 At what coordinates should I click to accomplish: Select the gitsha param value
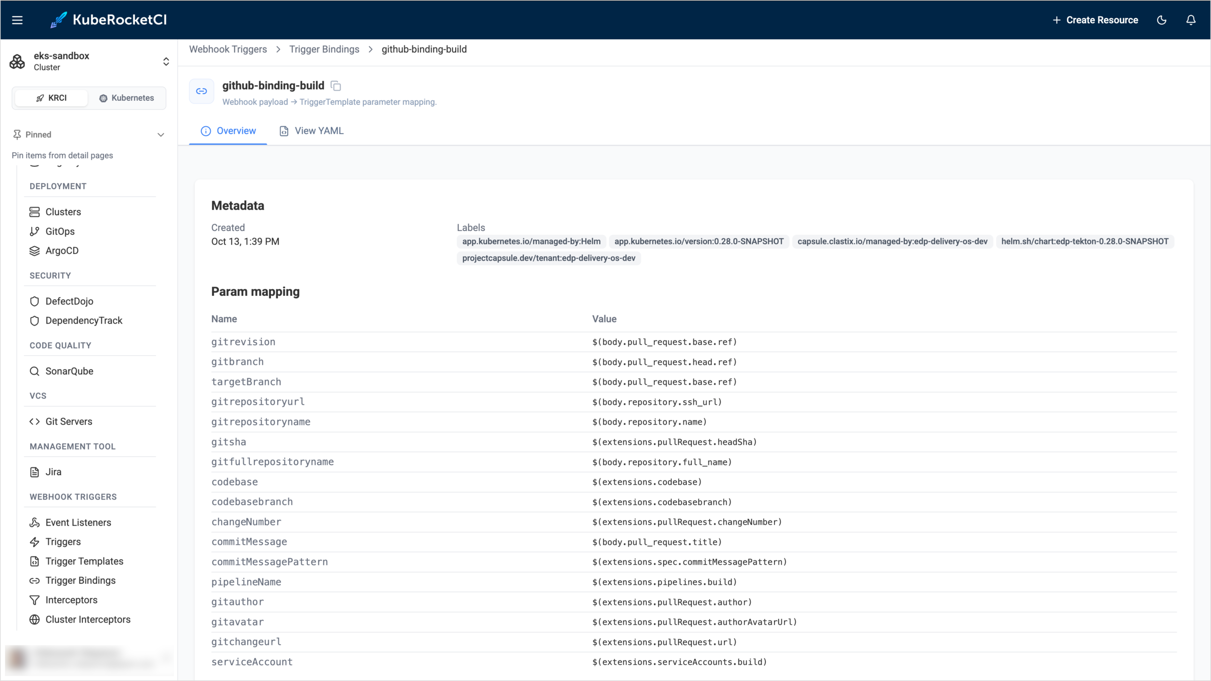675,442
